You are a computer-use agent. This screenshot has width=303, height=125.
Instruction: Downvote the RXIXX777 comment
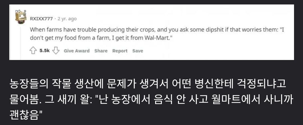[57, 51]
